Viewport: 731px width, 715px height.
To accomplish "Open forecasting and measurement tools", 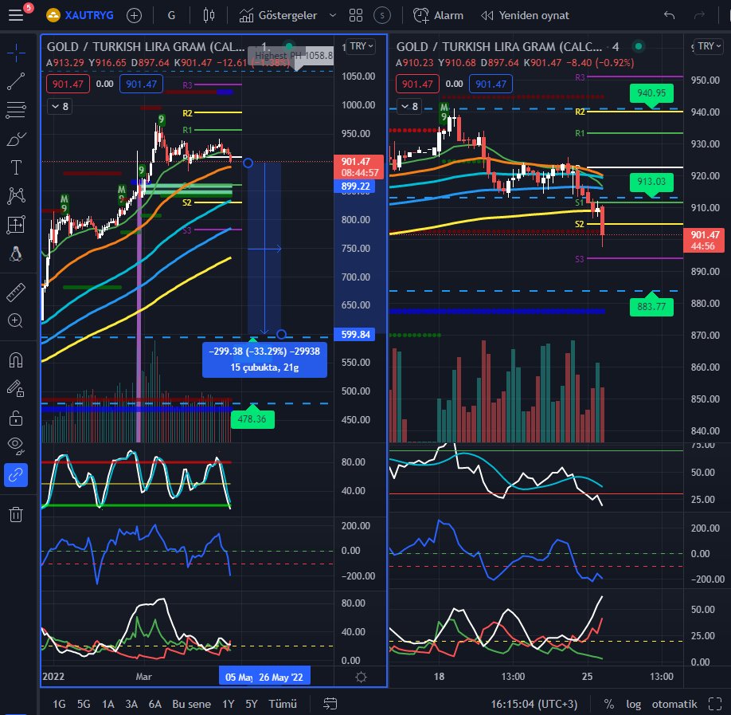I will (16, 225).
